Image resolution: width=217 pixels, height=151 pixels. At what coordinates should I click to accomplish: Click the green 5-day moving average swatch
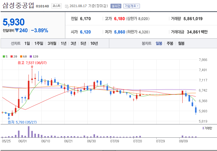4,56
